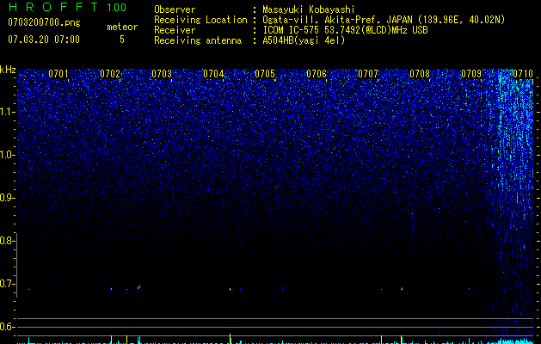
Task: Click the Receiver label
Action: click(175, 30)
